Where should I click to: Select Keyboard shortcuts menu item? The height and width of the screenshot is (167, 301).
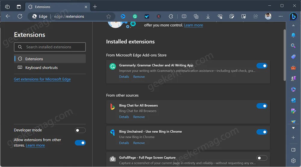click(x=50, y=68)
